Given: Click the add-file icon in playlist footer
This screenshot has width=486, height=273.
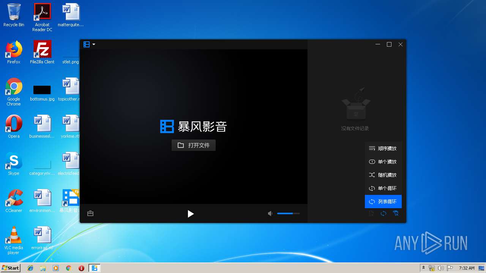Looking at the screenshot, I should point(371,213).
